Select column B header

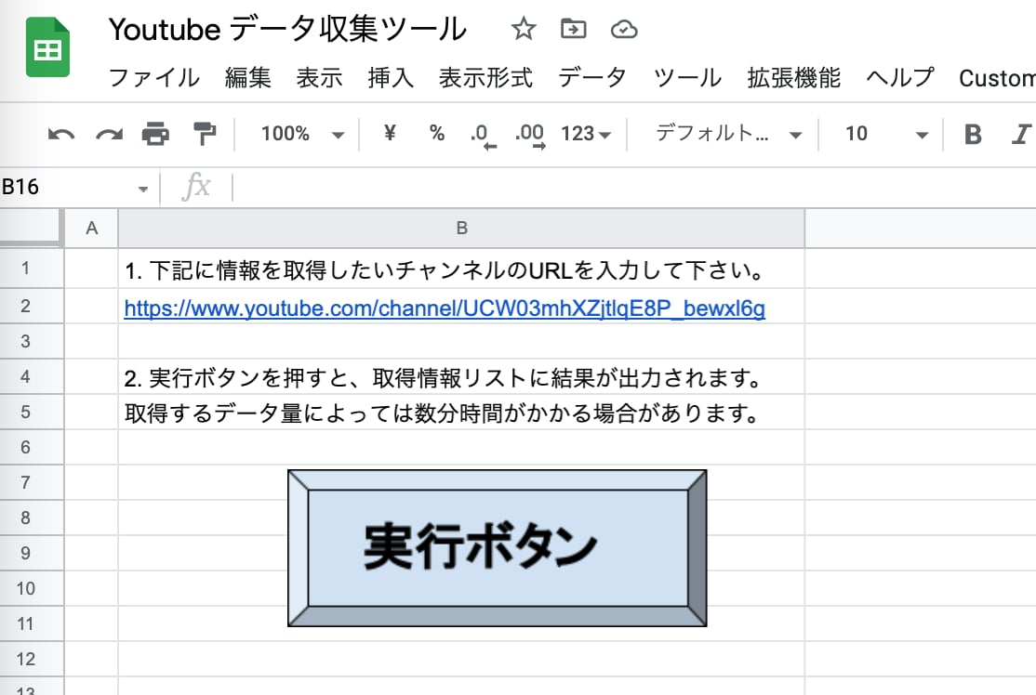click(x=461, y=229)
